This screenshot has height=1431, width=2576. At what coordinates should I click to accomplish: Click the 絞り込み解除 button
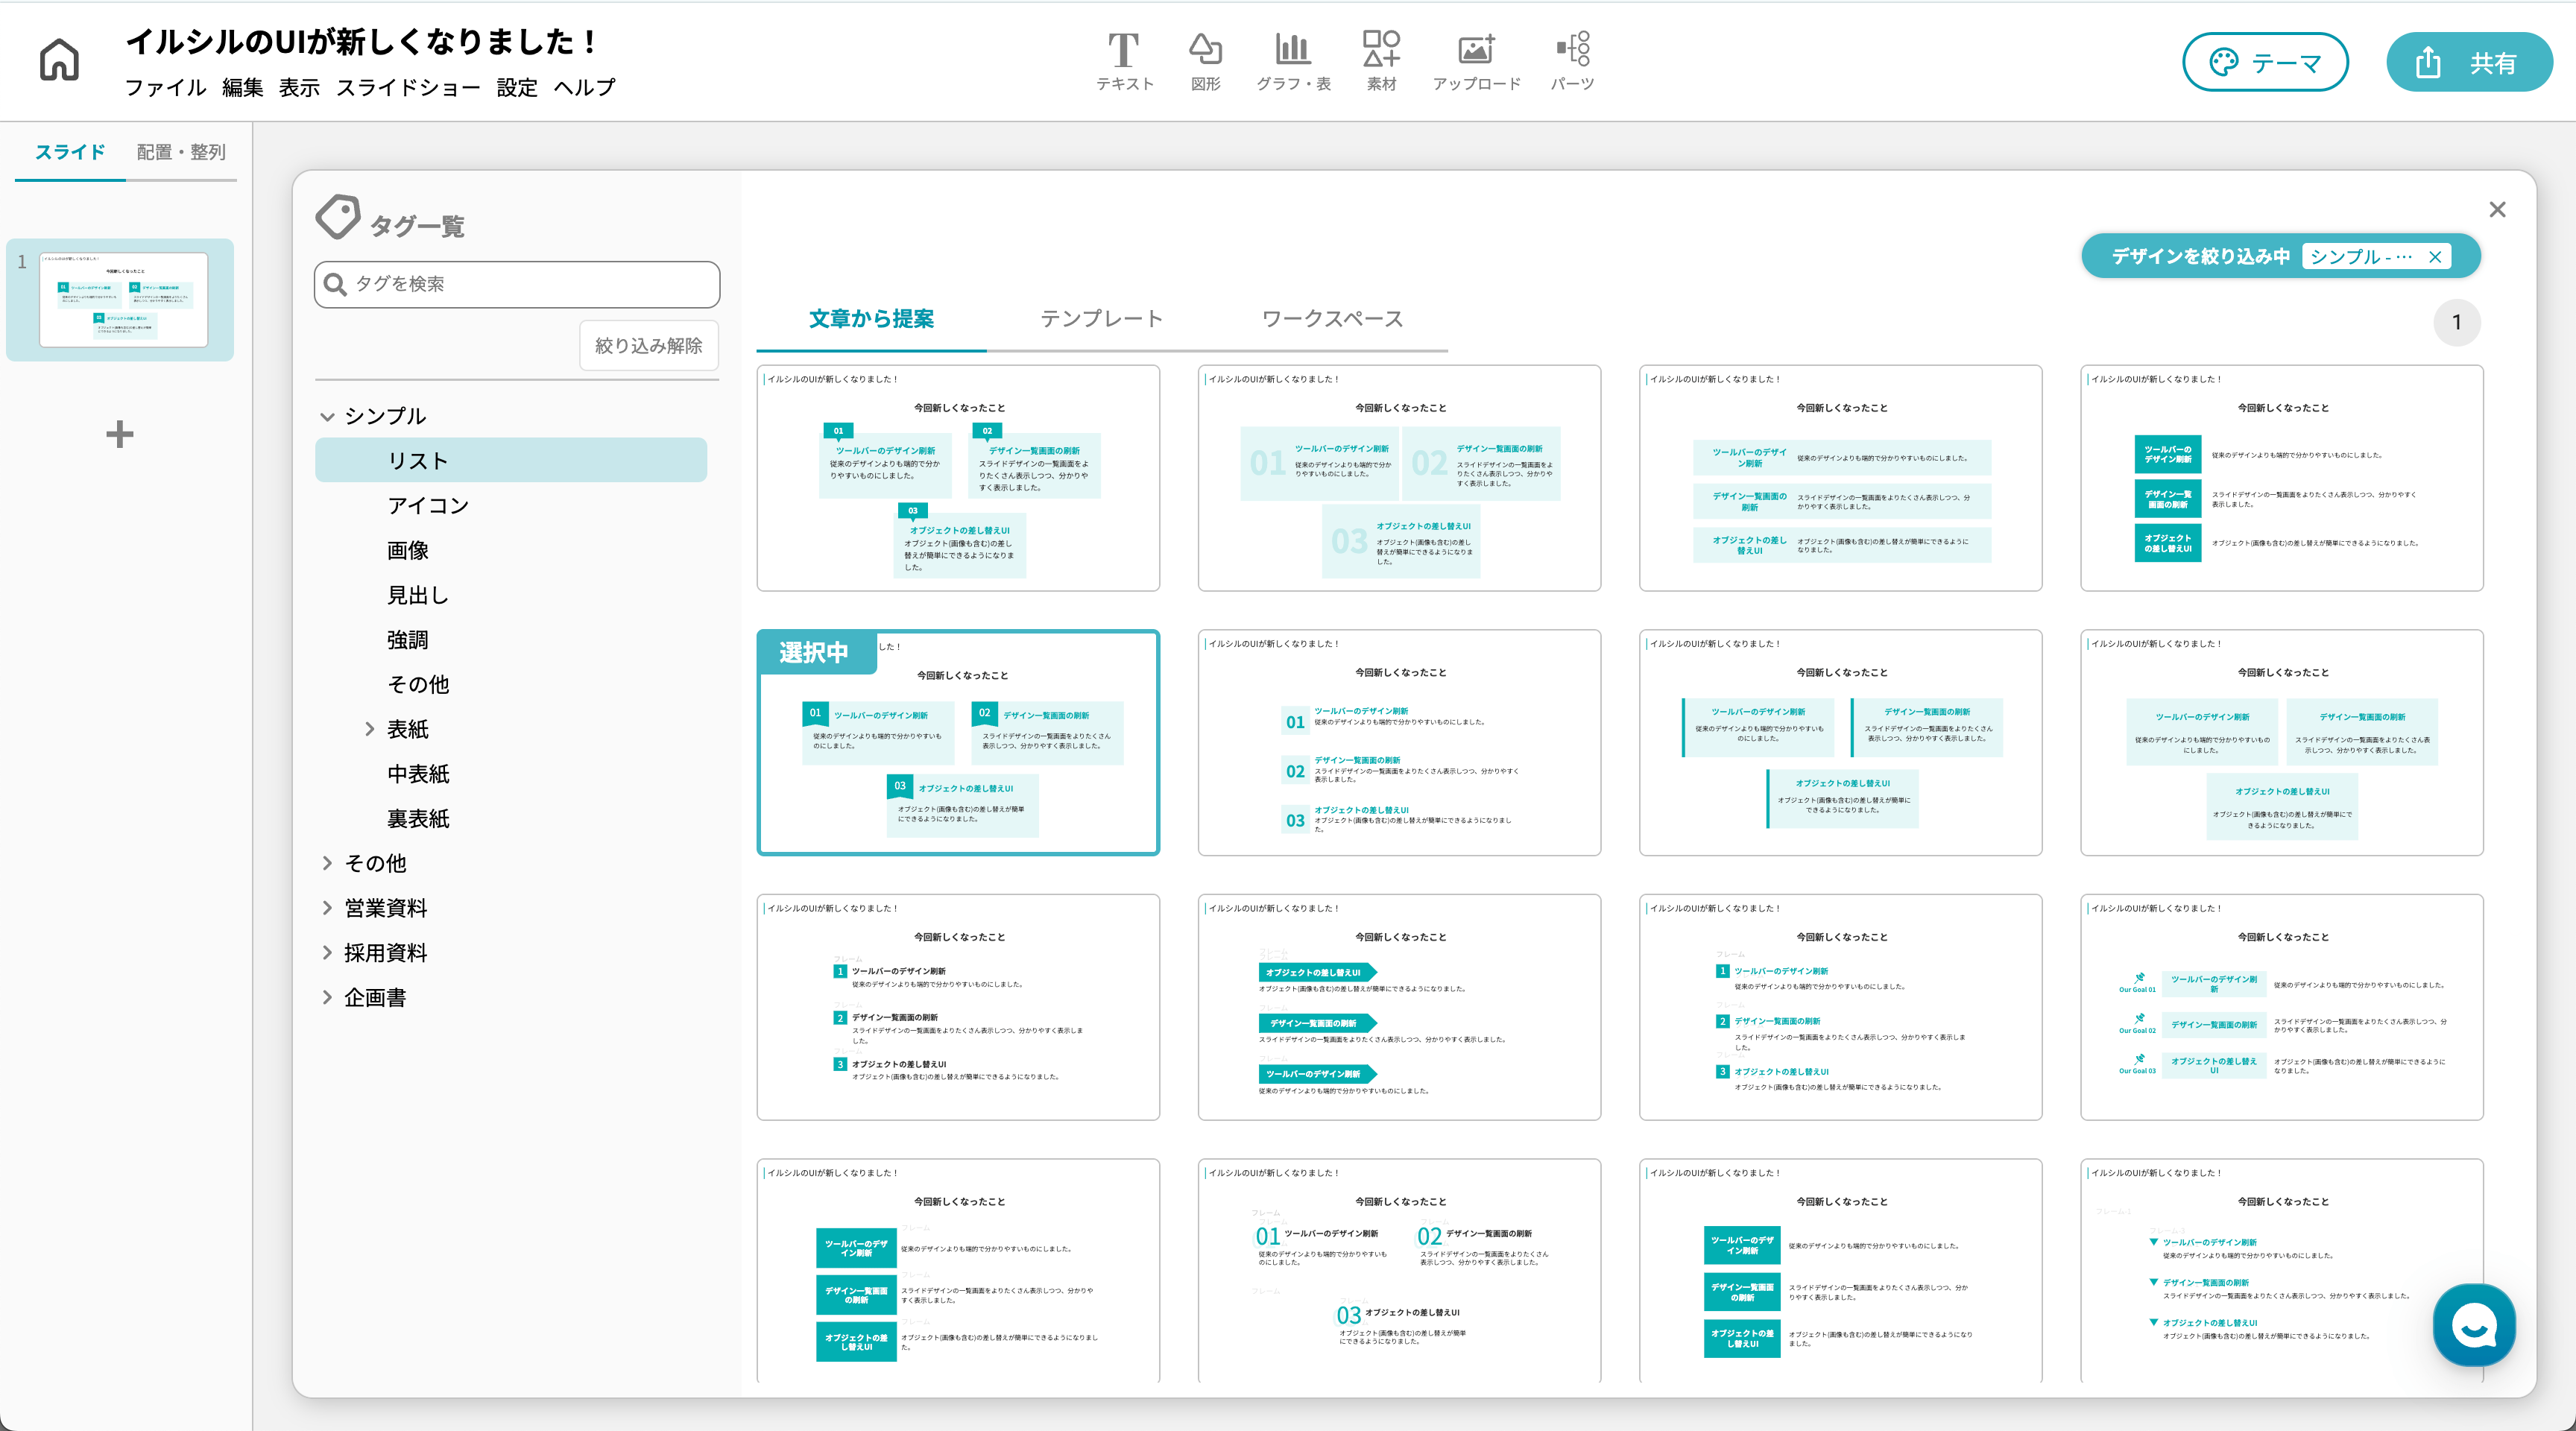[648, 346]
